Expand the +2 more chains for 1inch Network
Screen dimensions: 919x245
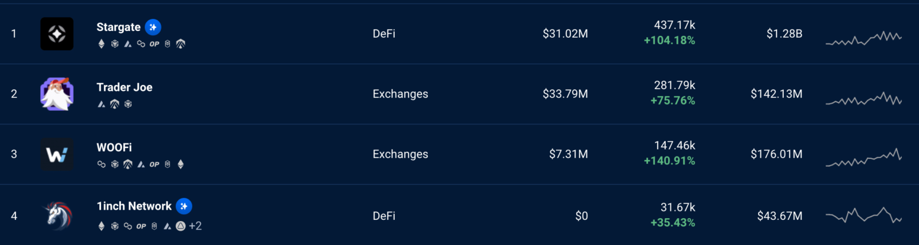195,226
